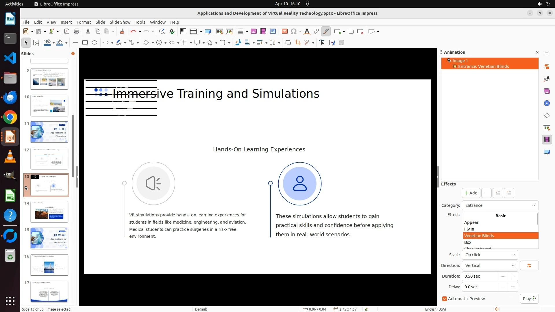Toggle the Clone Formatting paintbrush
Screen dimensions: 555x312
click(122, 31)
